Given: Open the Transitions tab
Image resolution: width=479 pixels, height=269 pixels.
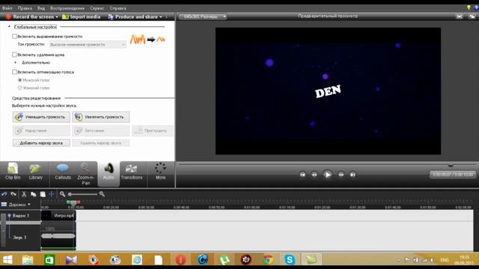Looking at the screenshot, I should point(132,171).
